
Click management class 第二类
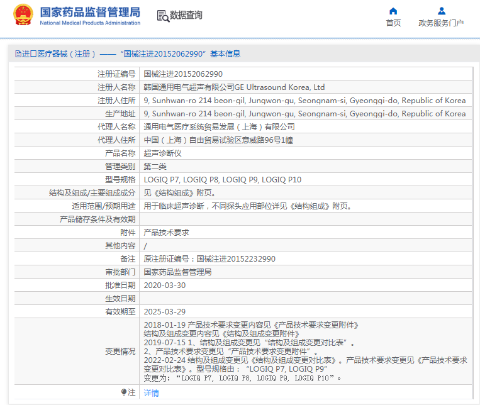[155, 167]
